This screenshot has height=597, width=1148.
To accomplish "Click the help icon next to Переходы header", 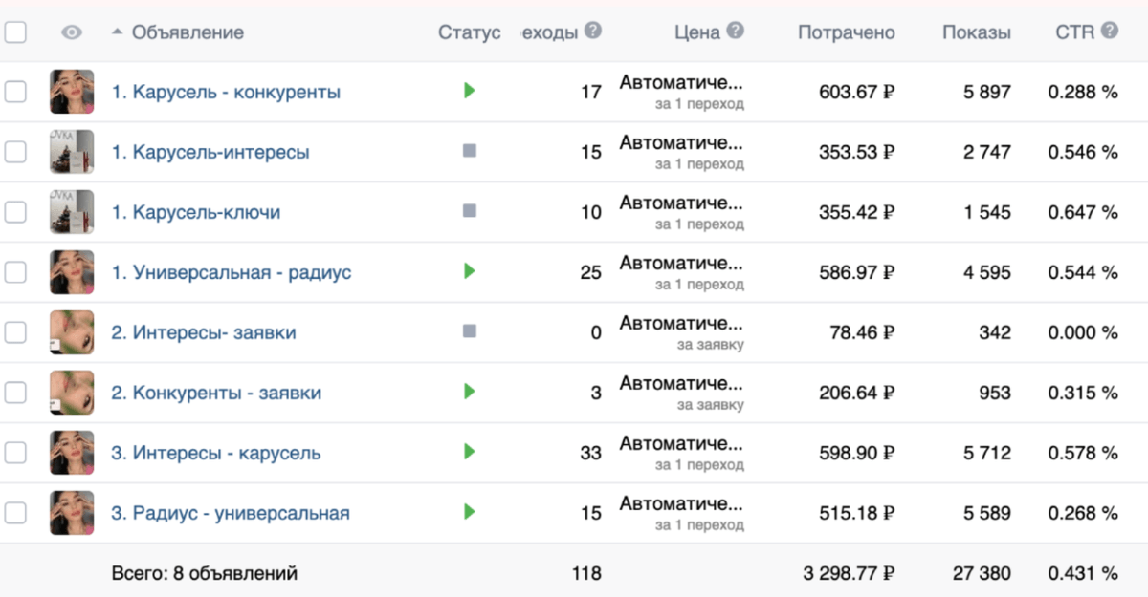I will pos(593,31).
